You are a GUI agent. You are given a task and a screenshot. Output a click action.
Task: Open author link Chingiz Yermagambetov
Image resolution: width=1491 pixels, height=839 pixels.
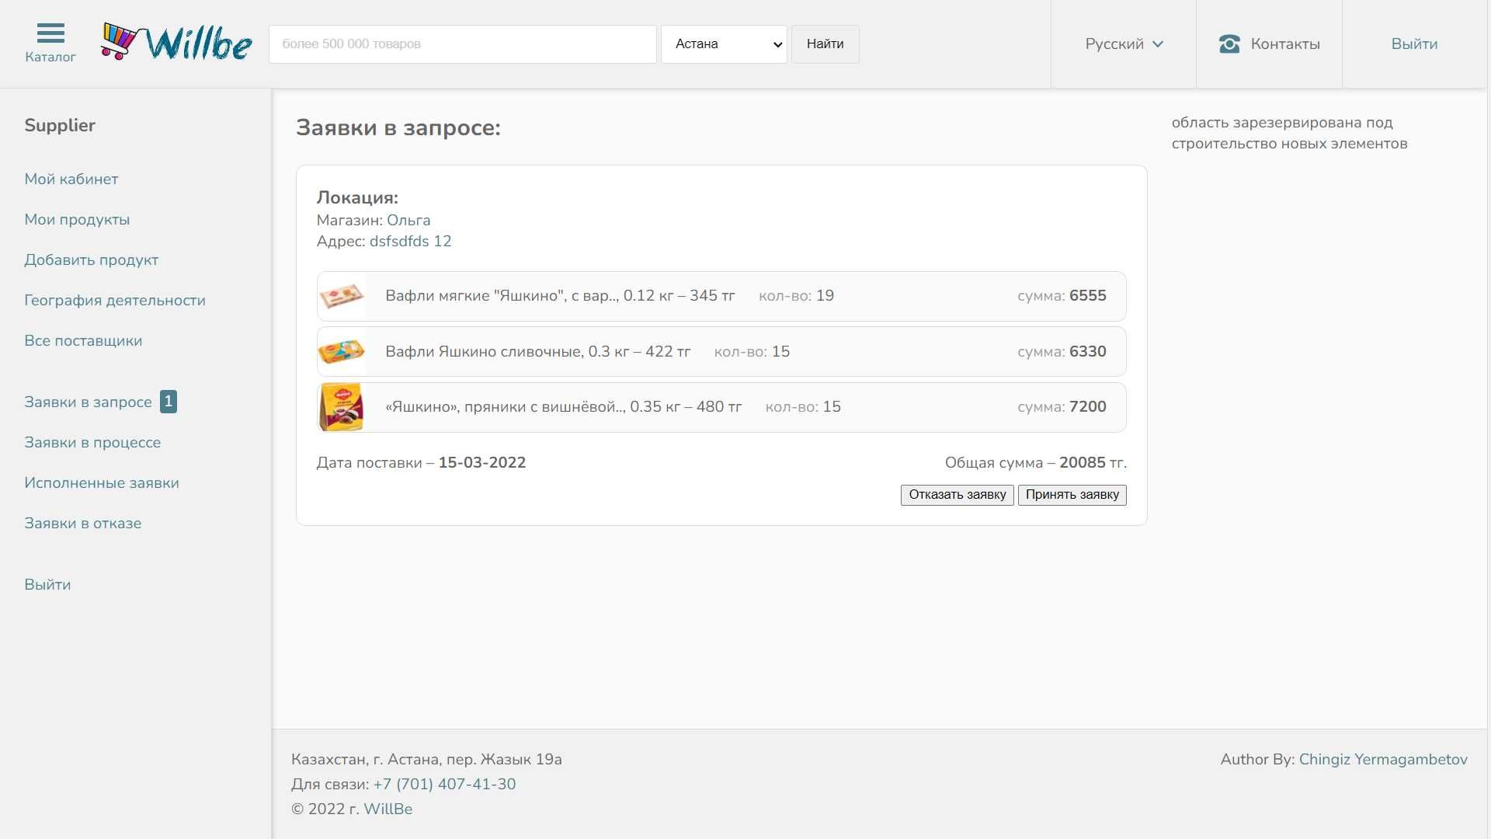click(x=1383, y=760)
